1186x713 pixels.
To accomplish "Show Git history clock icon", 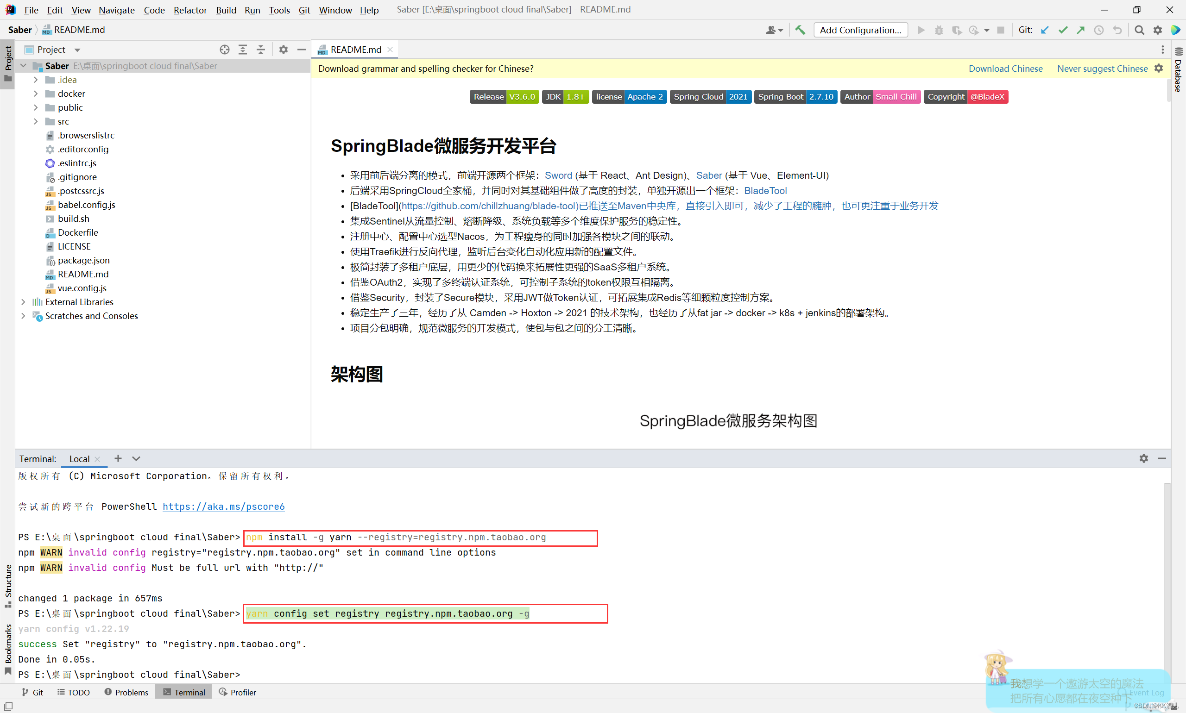I will click(x=1099, y=30).
